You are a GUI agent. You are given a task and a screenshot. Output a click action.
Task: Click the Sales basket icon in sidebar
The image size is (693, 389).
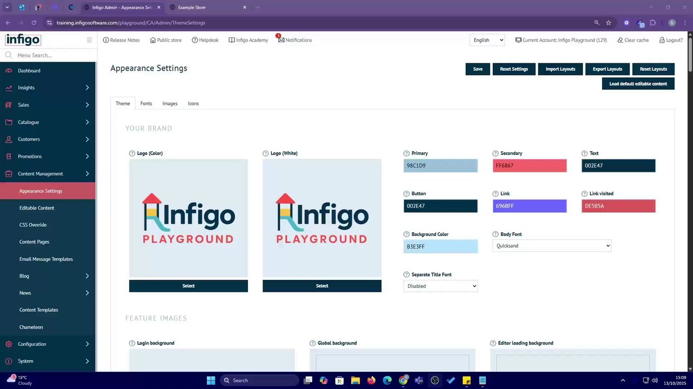click(9, 105)
